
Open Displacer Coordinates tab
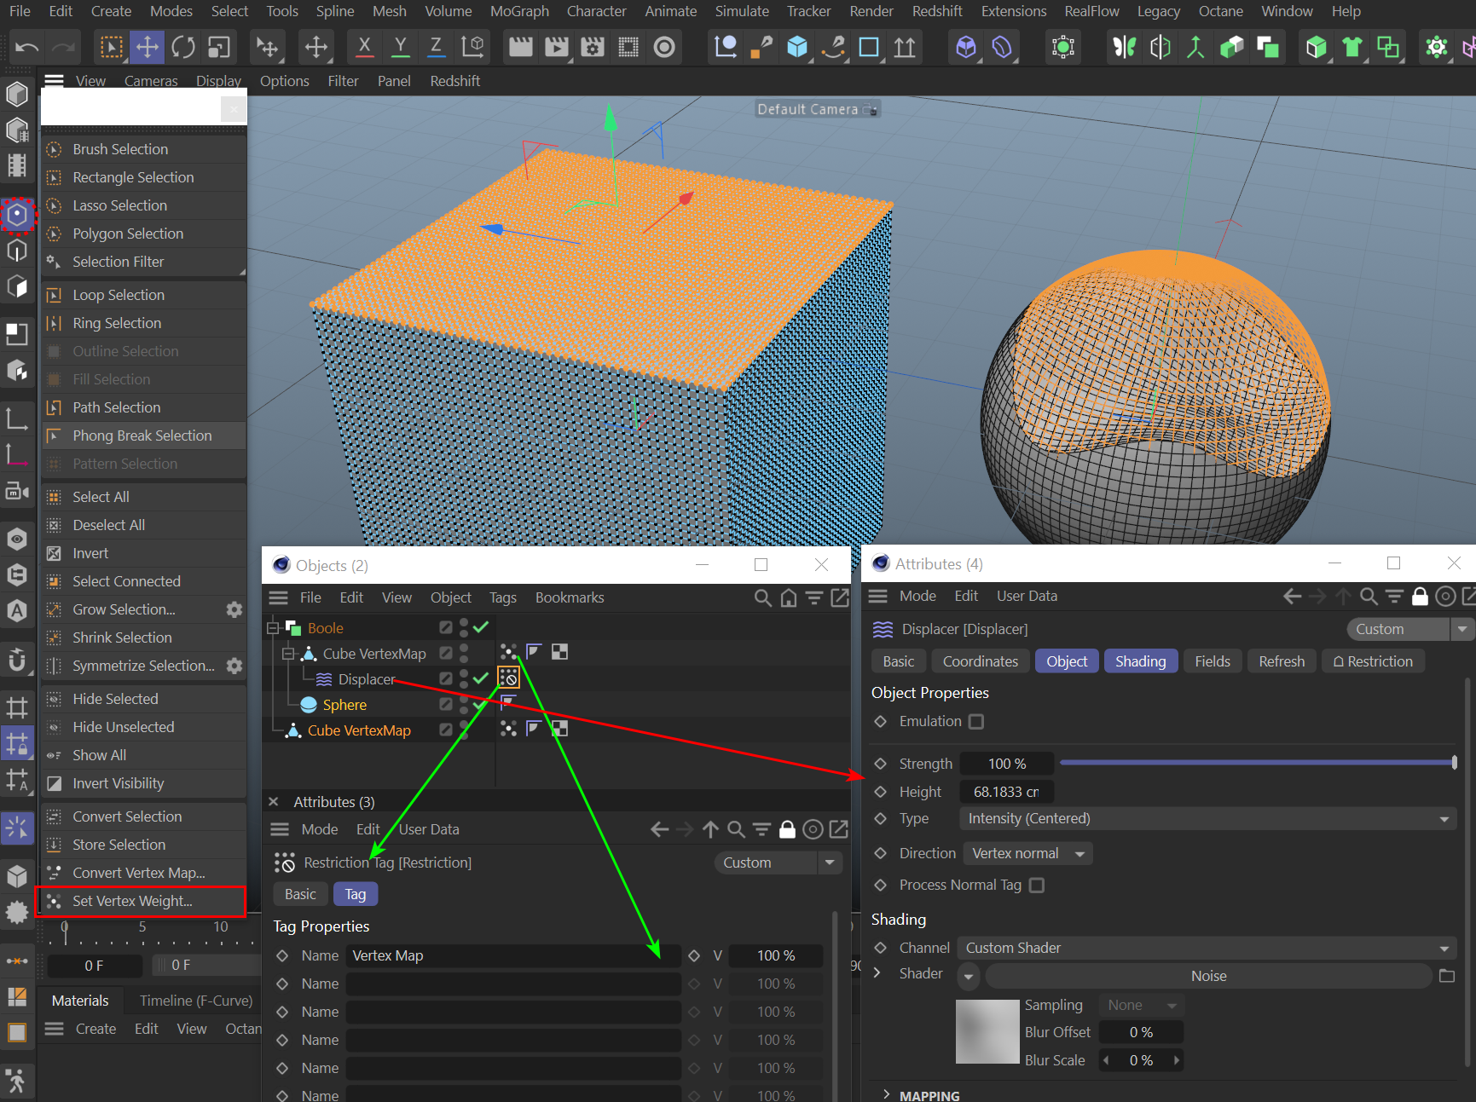980,661
